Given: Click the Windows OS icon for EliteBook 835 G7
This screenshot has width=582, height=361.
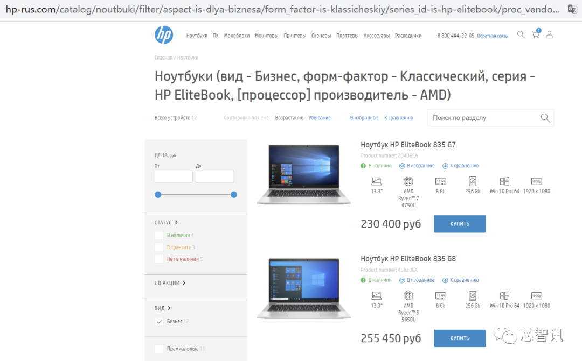Looking at the screenshot, I should point(504,181).
